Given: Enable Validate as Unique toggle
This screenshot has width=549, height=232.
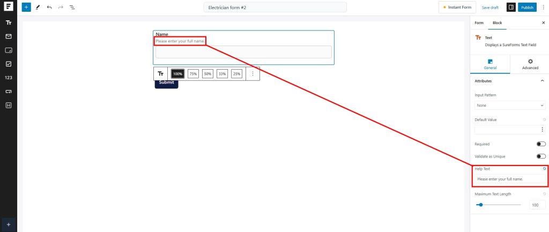Looking at the screenshot, I should point(541,156).
